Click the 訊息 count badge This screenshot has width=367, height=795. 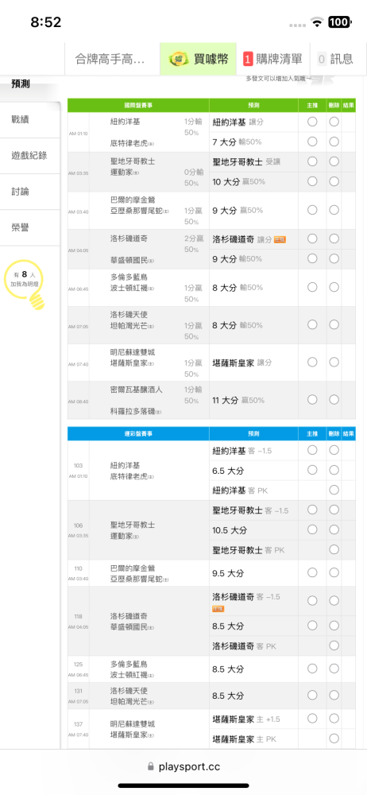(322, 59)
